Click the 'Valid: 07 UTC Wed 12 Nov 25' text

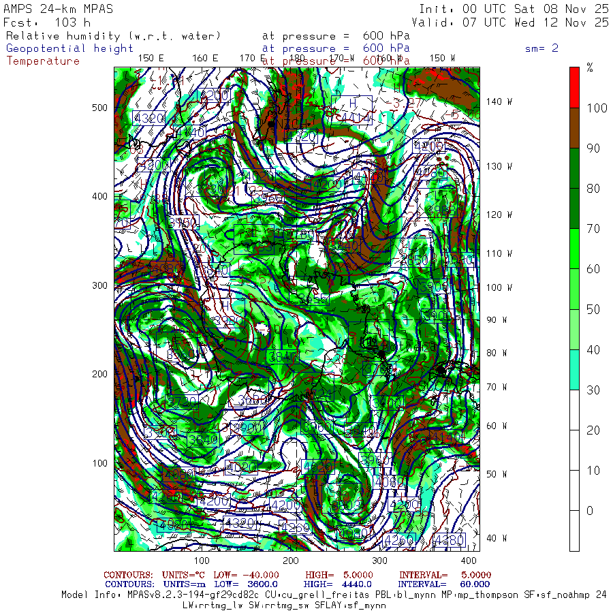coord(509,22)
